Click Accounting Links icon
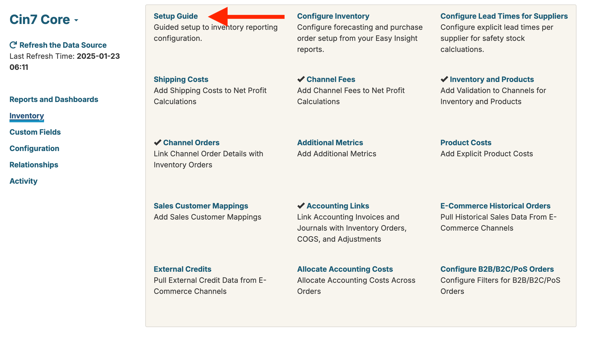Image resolution: width=596 pixels, height=340 pixels. (302, 205)
